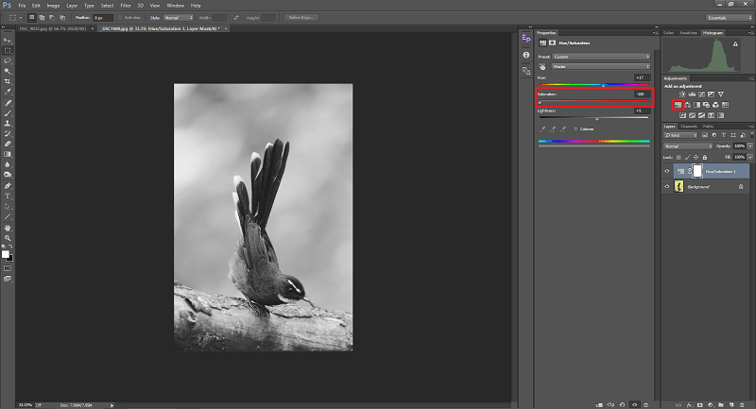Click the Curves adjustment icon

(x=701, y=94)
